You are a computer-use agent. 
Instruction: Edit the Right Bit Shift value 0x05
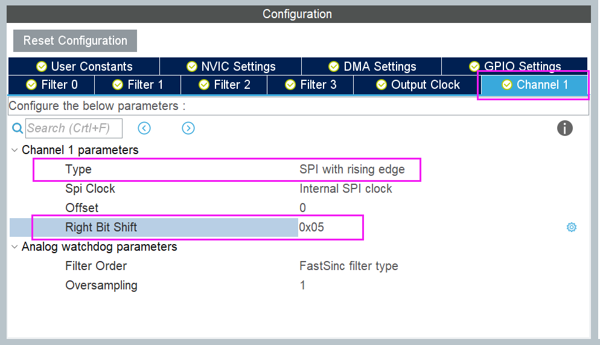330,227
